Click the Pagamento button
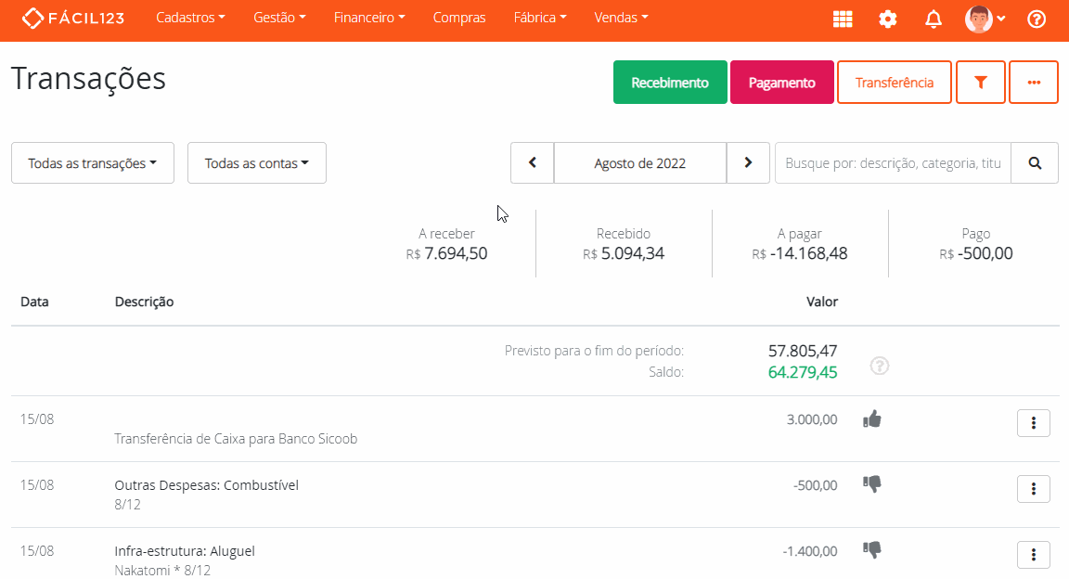 (781, 83)
